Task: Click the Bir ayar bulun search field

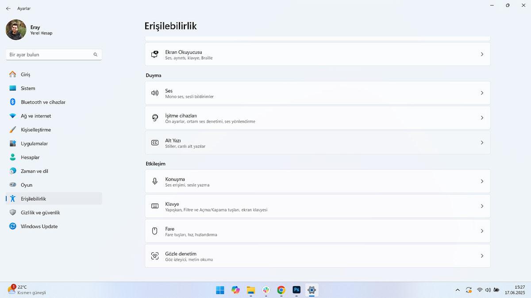Action: click(51, 55)
